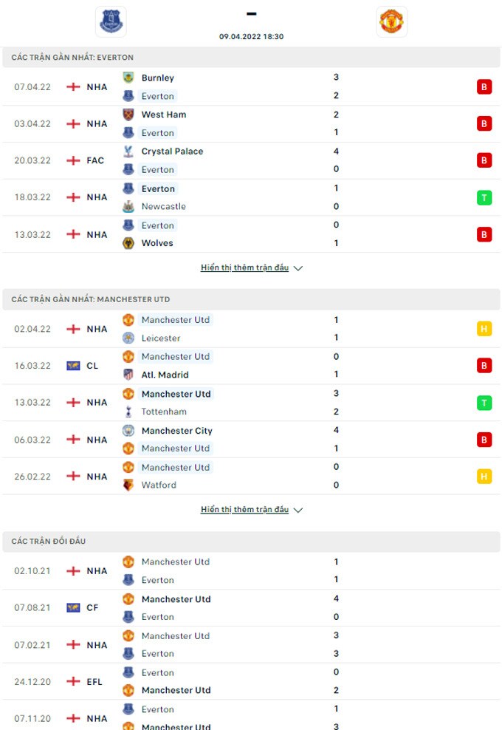Expand more Manchester Utd matches with the chevron
Viewport: 502px width, 730px height.
(x=298, y=510)
